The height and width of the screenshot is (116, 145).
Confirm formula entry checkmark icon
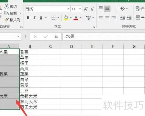46,37
